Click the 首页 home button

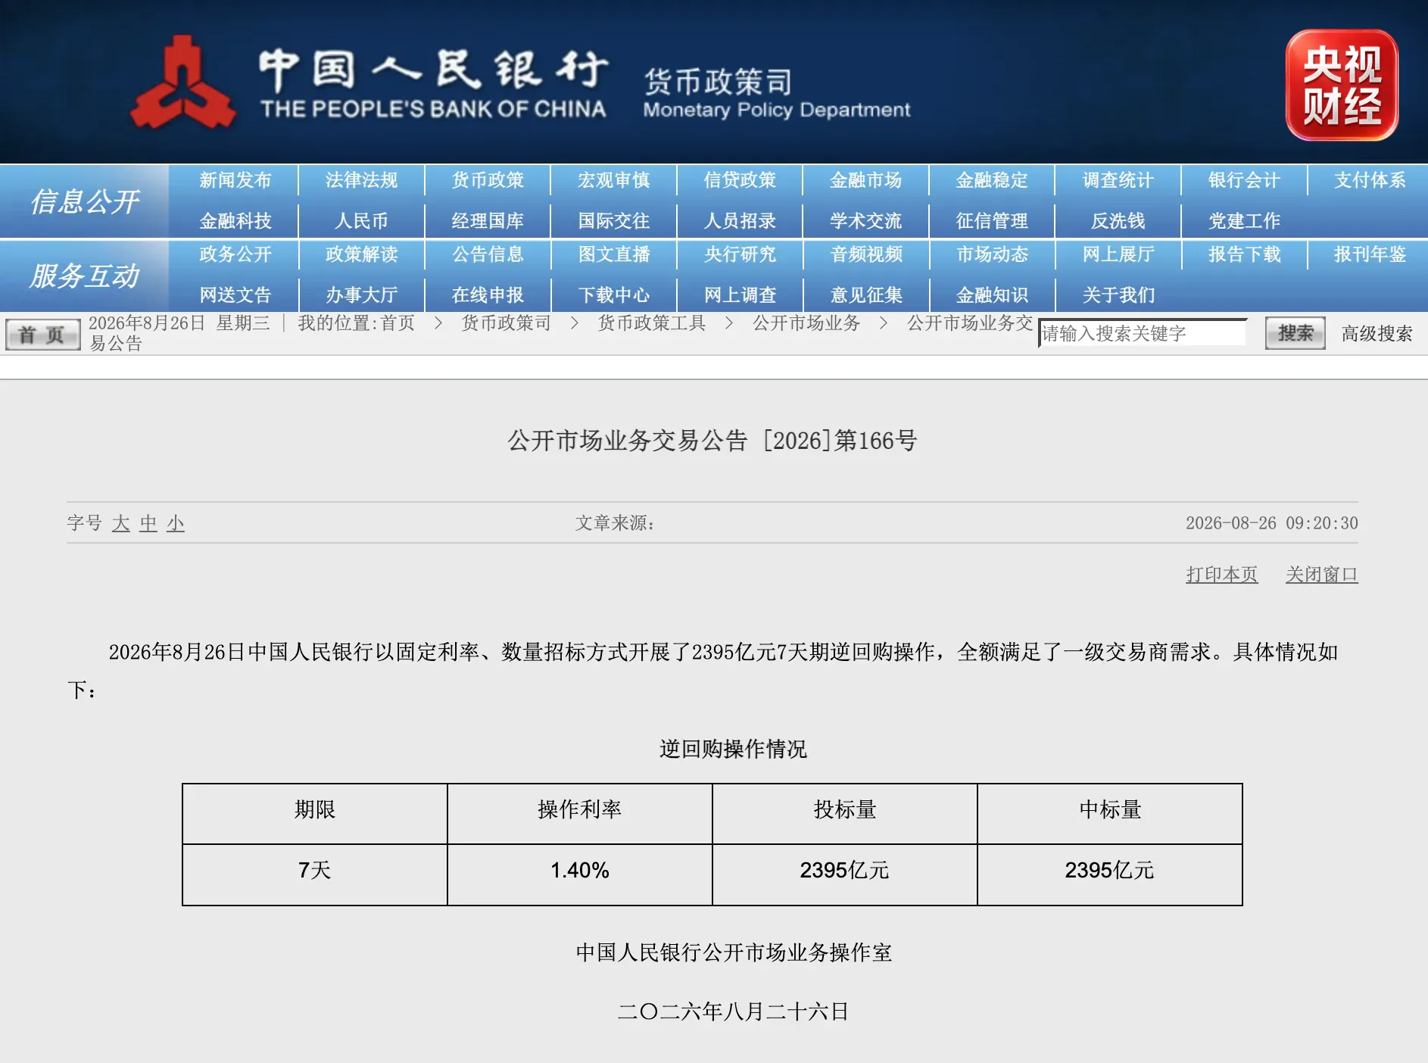tap(42, 335)
